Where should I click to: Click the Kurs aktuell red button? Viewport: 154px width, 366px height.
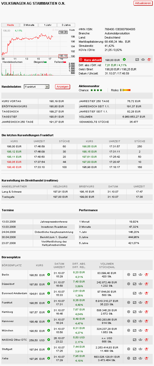point(91,60)
